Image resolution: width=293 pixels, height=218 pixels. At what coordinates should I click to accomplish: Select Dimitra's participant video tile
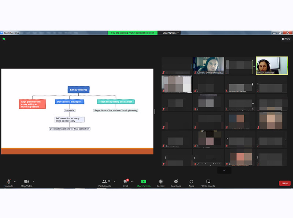[x=208, y=66]
